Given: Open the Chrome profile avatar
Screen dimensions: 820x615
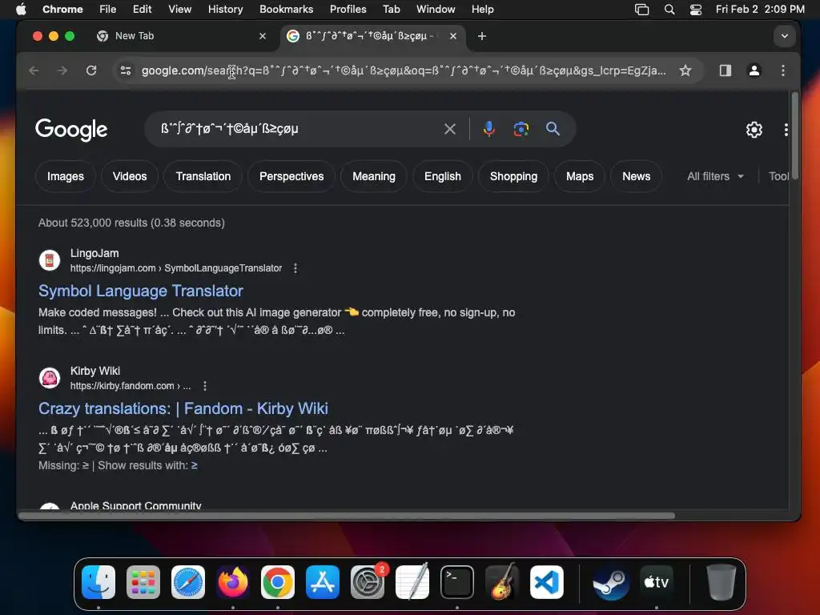Looking at the screenshot, I should click(x=754, y=70).
